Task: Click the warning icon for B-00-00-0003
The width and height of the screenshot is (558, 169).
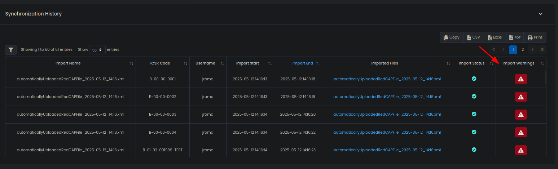Action: [x=520, y=115]
